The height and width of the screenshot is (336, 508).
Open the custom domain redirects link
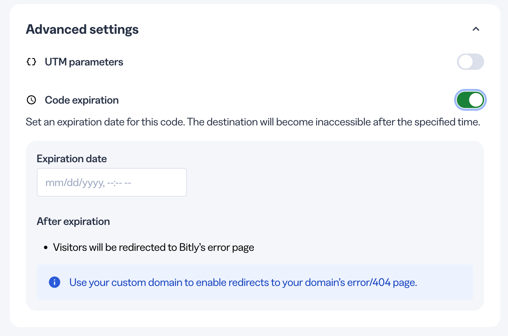point(243,282)
